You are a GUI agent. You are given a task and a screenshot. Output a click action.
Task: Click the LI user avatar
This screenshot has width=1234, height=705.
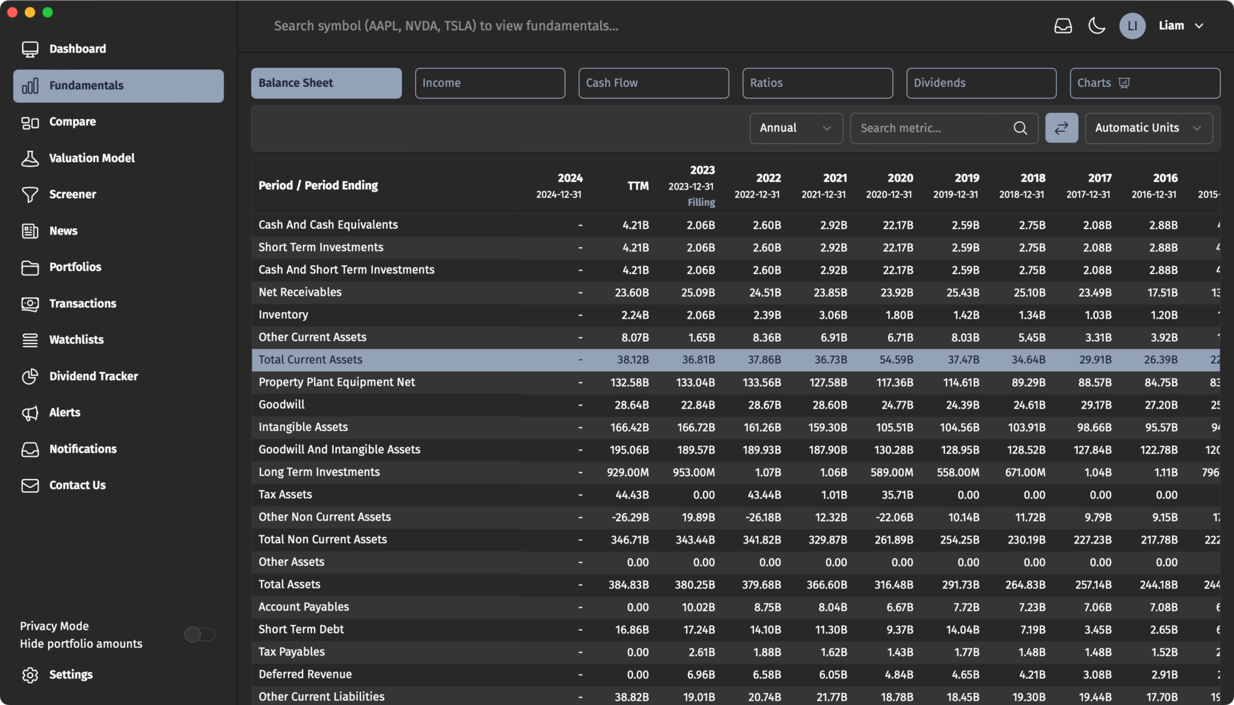(x=1132, y=26)
